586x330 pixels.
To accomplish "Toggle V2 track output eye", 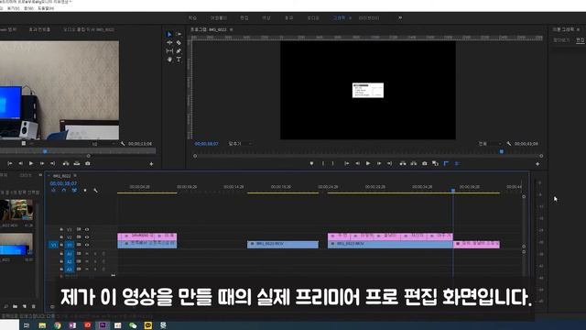I will 87,237.
